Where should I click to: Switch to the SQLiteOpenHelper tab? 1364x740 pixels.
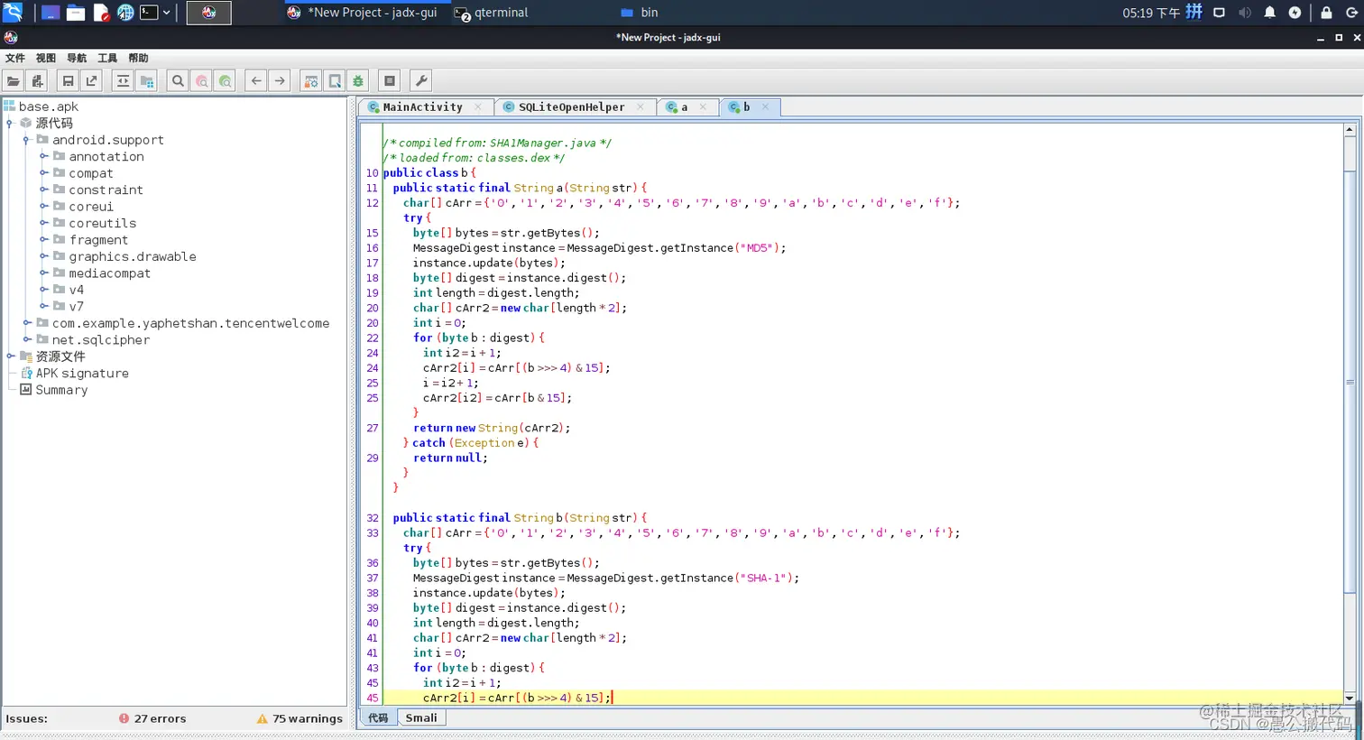pyautogui.click(x=571, y=106)
